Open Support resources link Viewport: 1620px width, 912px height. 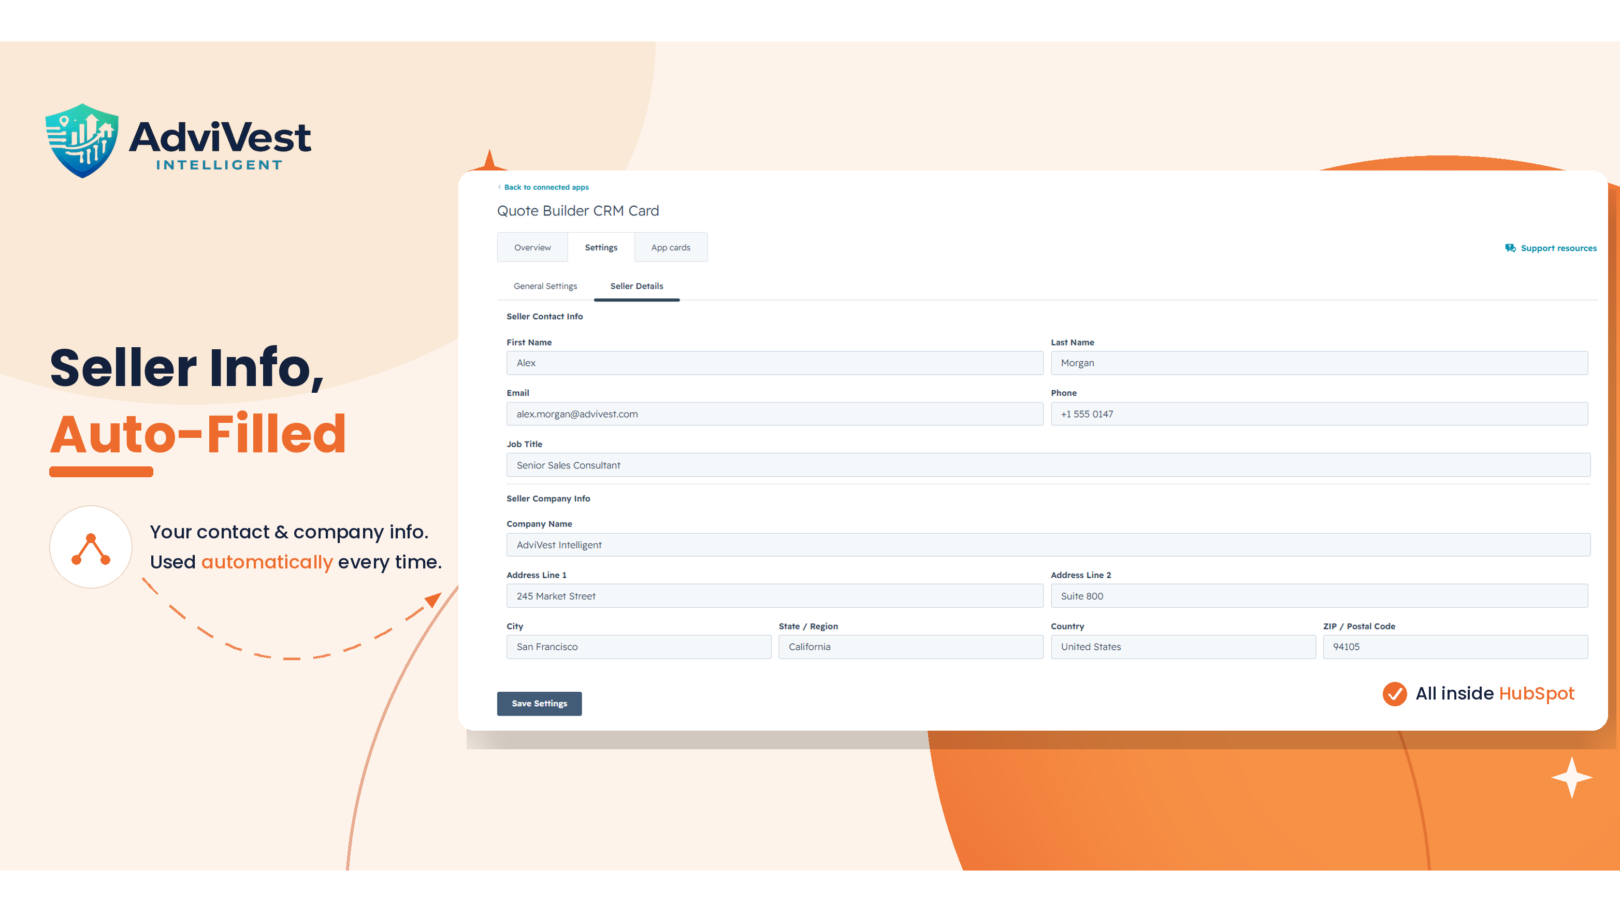pyautogui.click(x=1558, y=248)
